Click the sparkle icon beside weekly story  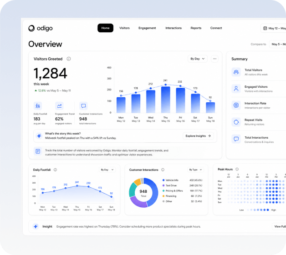[x=39, y=136]
